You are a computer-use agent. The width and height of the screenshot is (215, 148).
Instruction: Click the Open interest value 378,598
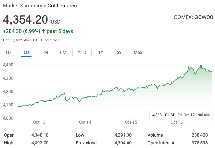201,143
